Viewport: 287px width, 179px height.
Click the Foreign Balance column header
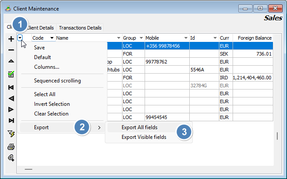[254, 38]
